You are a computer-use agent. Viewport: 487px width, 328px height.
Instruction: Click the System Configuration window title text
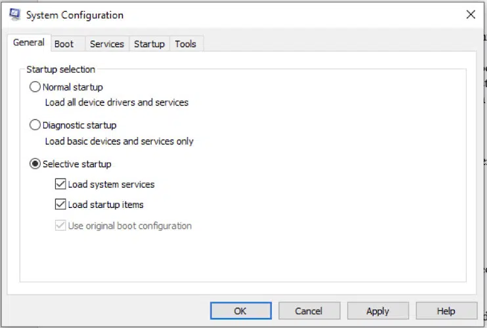[x=74, y=15]
